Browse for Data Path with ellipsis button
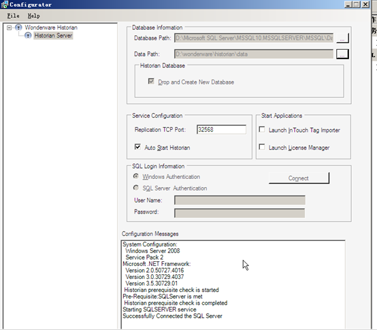 [342, 54]
